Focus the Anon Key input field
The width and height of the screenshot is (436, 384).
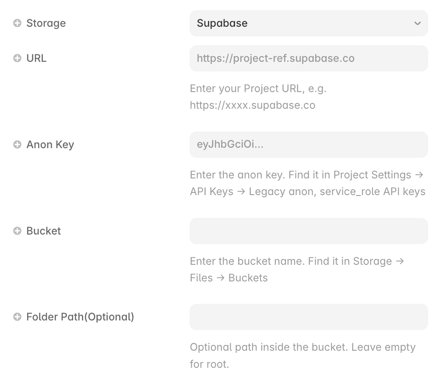coord(309,145)
